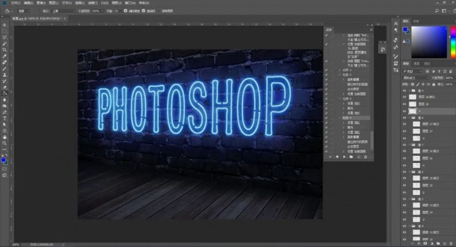Viewport: 456px width, 247px height.
Task: Select the Paint Bucket tool
Action: point(5,94)
